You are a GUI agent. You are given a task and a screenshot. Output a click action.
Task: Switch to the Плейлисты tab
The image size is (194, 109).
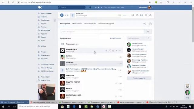pyautogui.click(x=77, y=24)
